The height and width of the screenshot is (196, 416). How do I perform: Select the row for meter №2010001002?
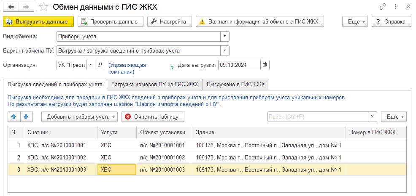57,157
